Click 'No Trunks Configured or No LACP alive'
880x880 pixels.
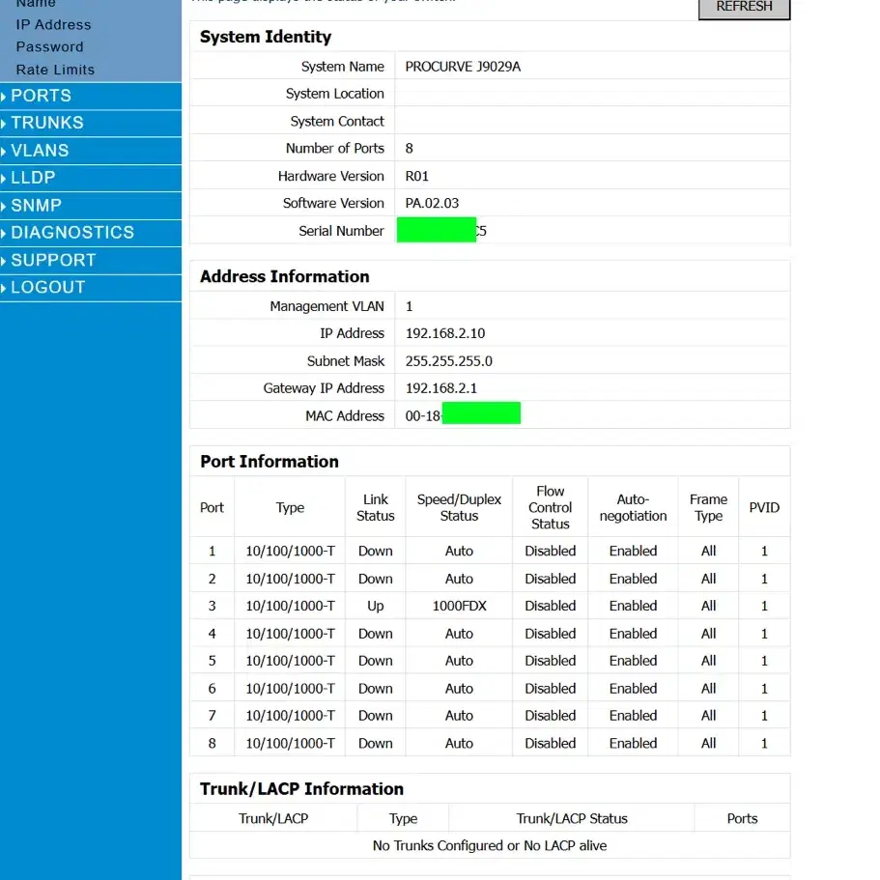pyautogui.click(x=490, y=846)
